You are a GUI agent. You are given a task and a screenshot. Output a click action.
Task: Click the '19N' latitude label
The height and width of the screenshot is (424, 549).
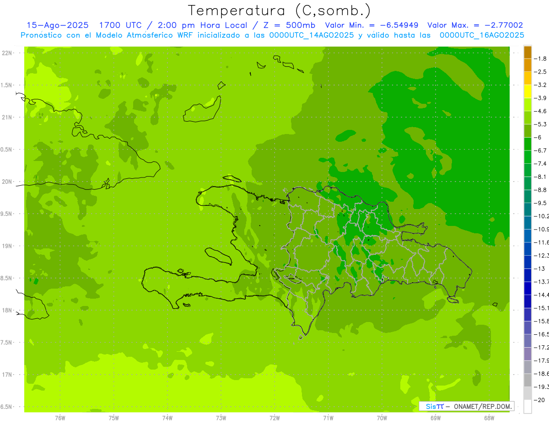click(8, 246)
